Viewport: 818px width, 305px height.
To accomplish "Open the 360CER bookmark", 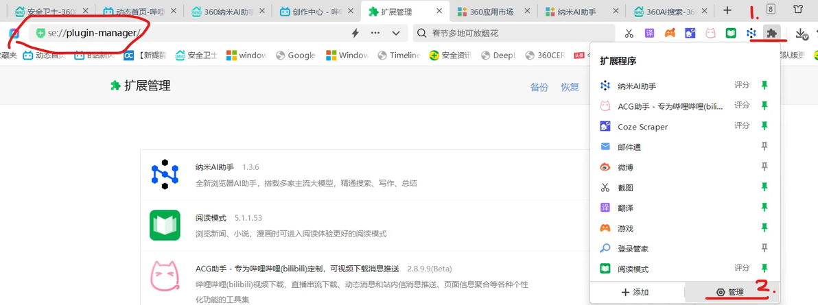I will coord(545,56).
